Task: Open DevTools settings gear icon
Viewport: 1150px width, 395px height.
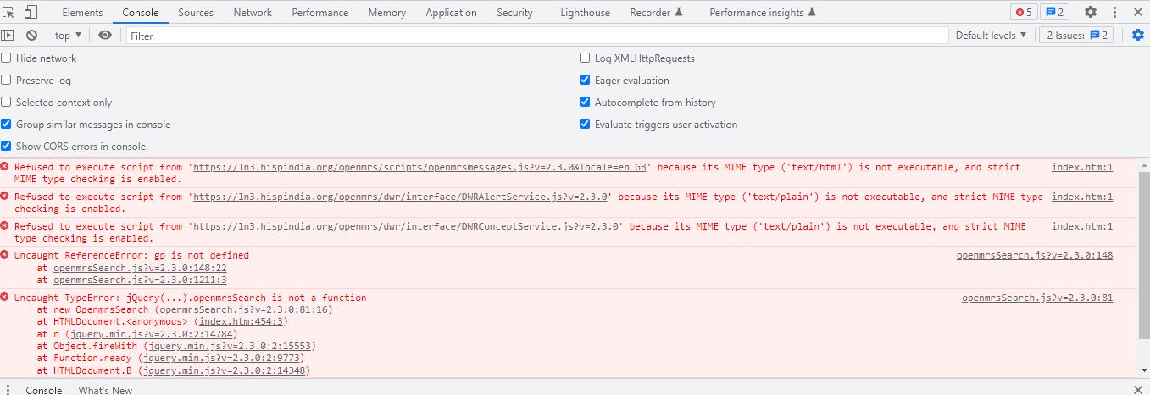Action: [x=1091, y=12]
